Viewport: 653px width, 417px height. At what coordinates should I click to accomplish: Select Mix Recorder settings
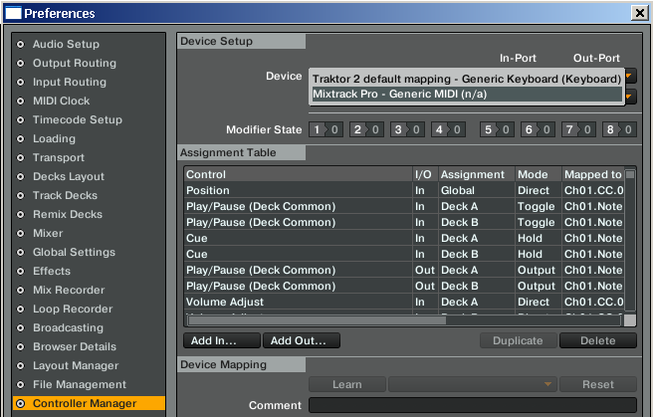click(69, 291)
